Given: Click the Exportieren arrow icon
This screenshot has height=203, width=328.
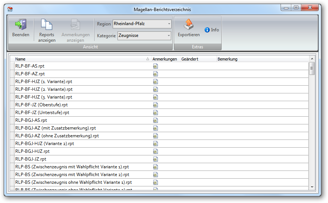Looking at the screenshot, I should 189,24.
